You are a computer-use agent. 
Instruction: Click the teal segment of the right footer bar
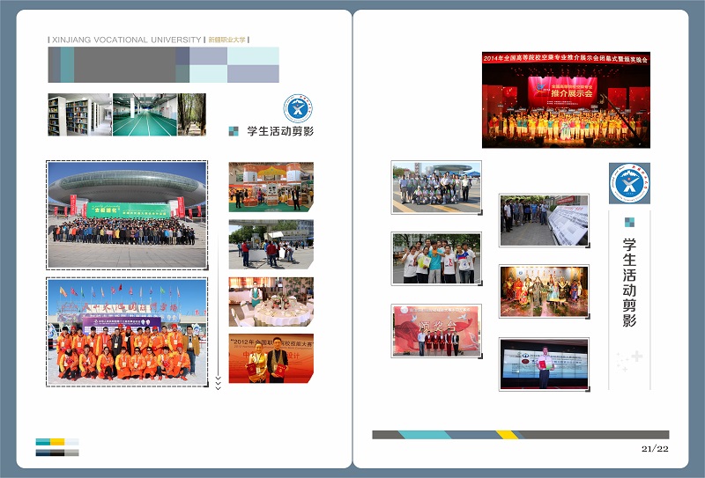click(426, 434)
